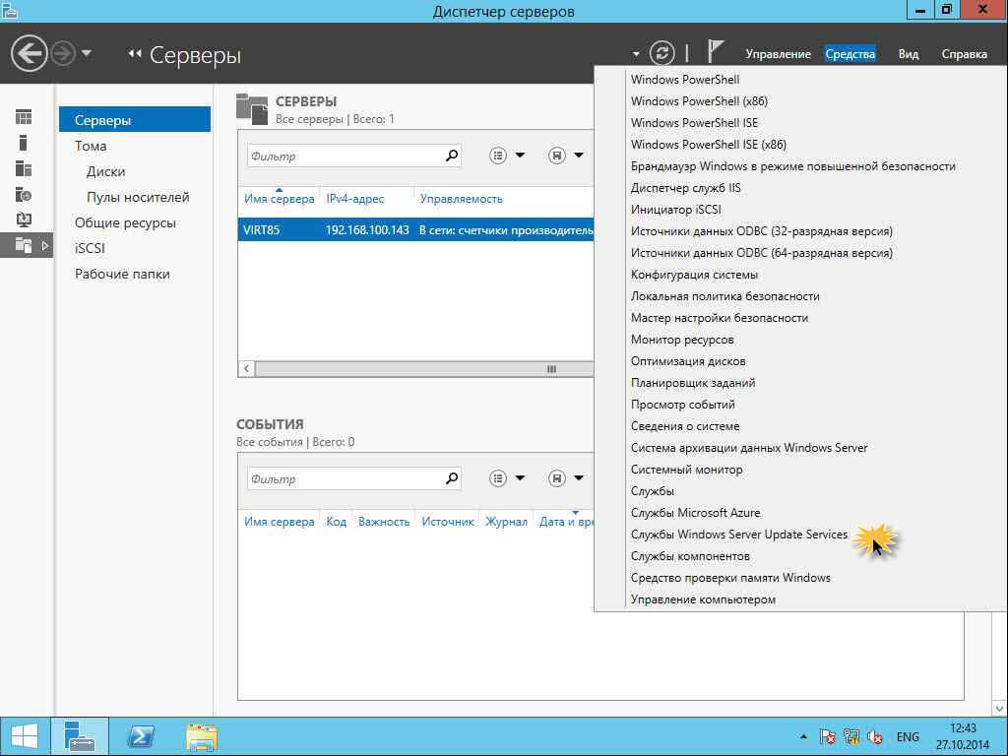Open the All Servers sidebar icon
This screenshot has width=1008, height=756.
[x=24, y=168]
